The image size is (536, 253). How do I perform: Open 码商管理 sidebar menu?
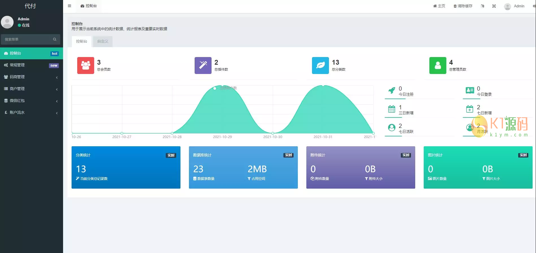point(31,77)
